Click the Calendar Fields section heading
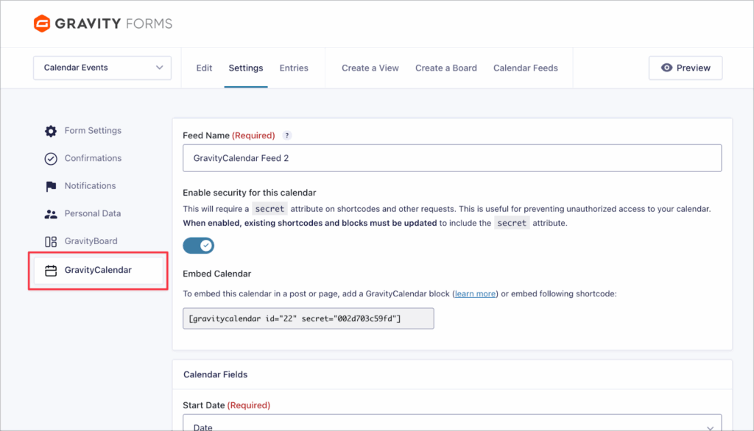The height and width of the screenshot is (431, 754). pos(216,375)
